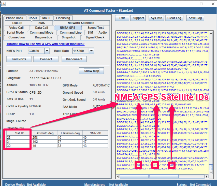Click the Find Ports button
Image resolution: width=217 pixels, height=187 pixels.
(x=19, y=59)
